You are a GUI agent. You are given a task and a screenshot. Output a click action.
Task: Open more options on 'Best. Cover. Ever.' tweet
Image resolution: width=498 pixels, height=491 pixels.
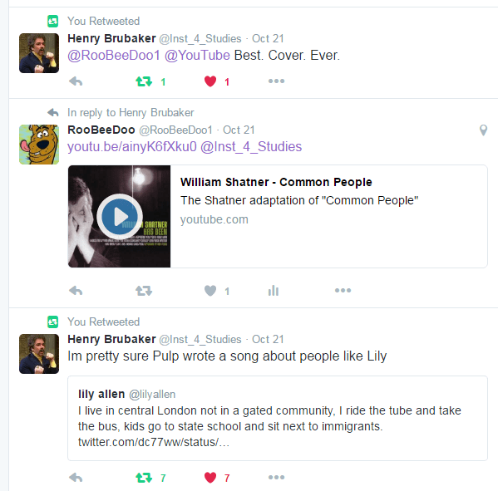[276, 81]
